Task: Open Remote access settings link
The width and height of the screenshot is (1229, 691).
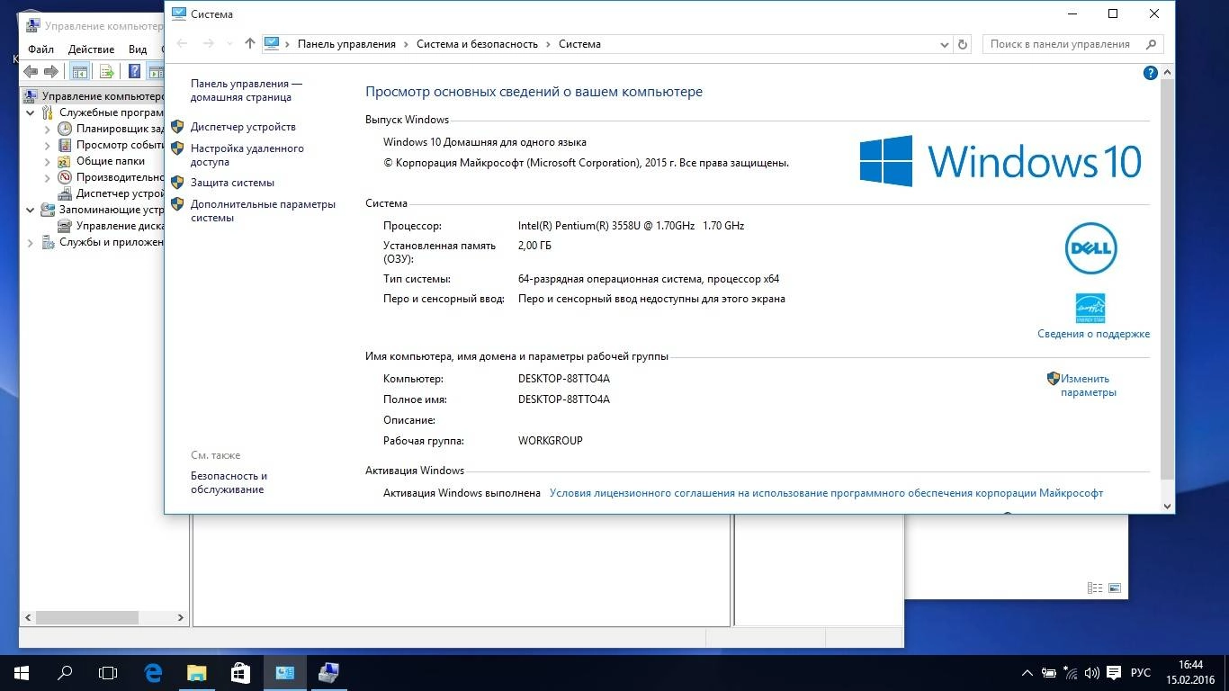Action: 247,155
